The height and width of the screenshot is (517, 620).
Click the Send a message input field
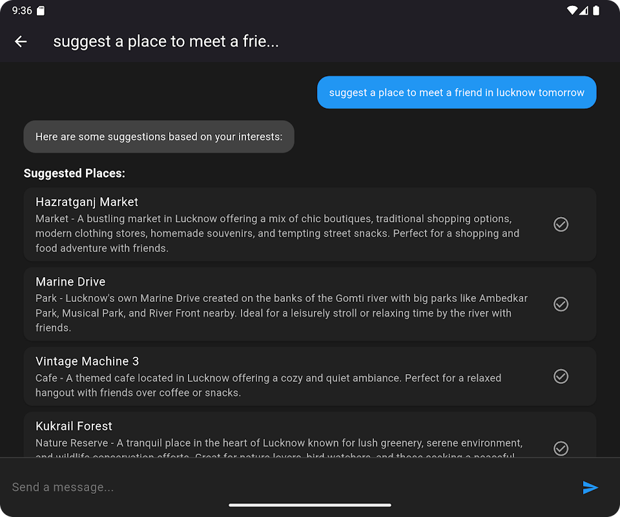coord(284,487)
